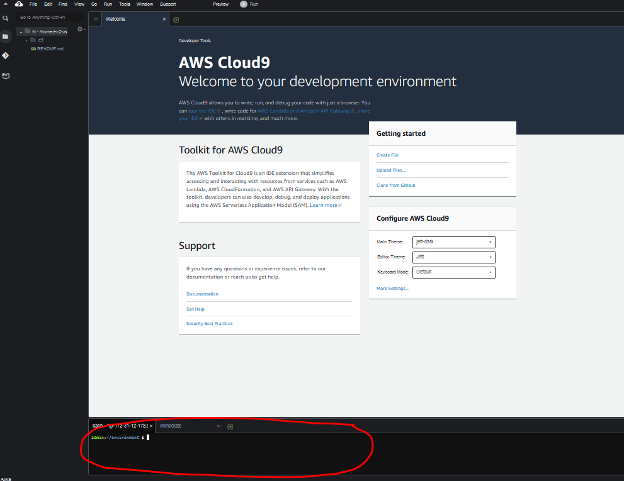
Task: Add new terminal tab with plus icon
Action: [230, 426]
